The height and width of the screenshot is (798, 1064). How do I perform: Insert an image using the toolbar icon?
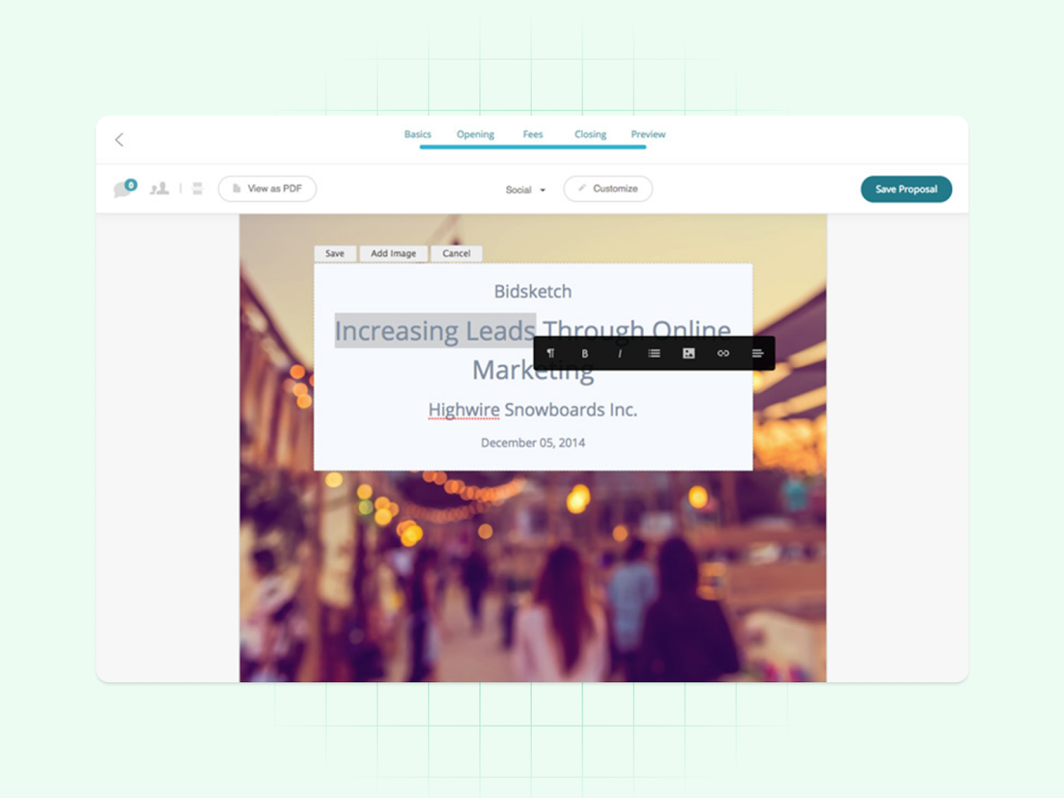(x=688, y=353)
